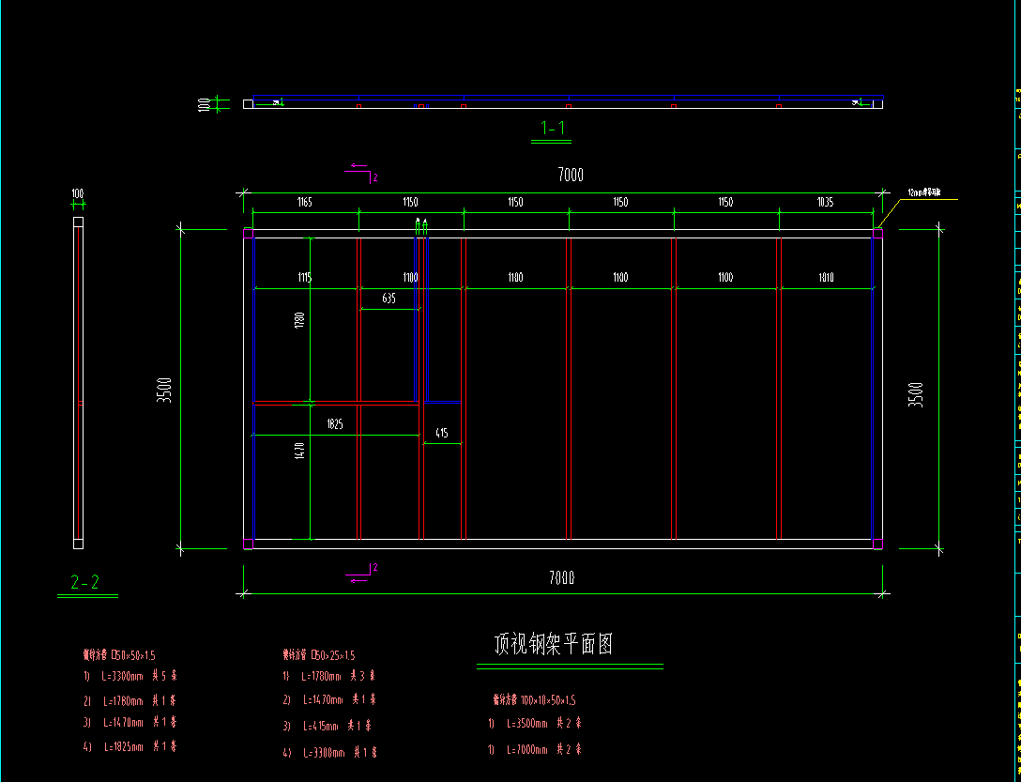
Task: Select the 1-1 section view label
Action: tap(552, 128)
